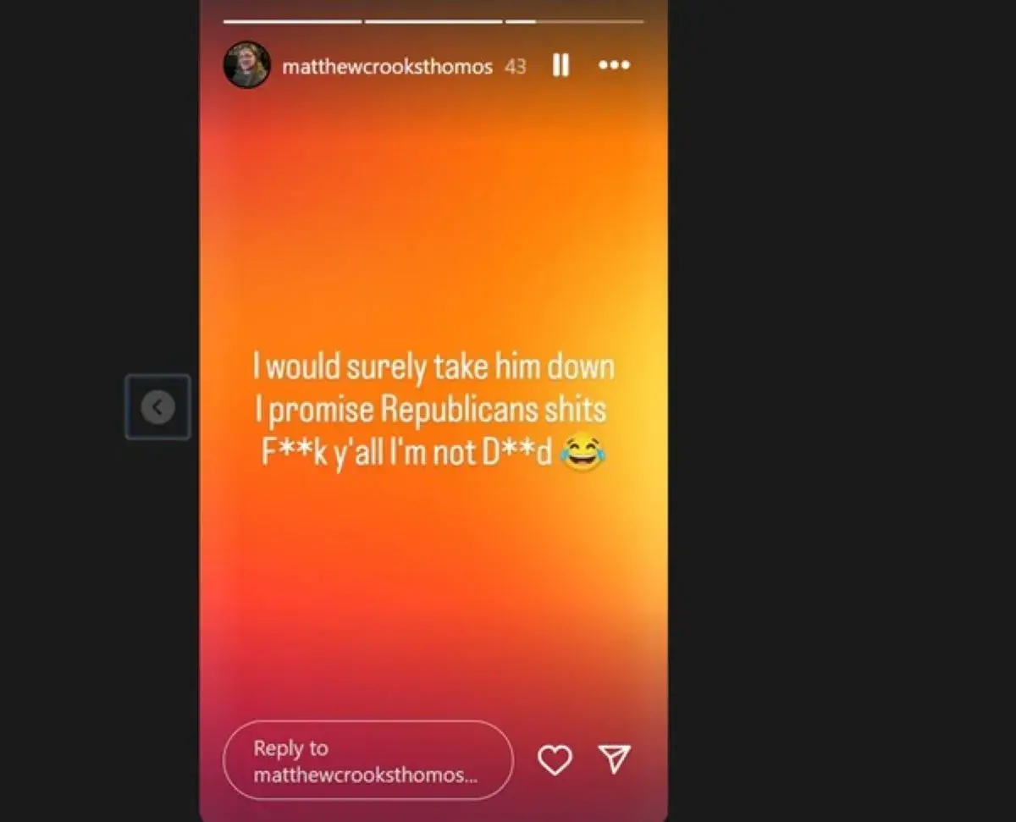This screenshot has width=1016, height=822.
Task: Pause the story playback
Action: 560,65
